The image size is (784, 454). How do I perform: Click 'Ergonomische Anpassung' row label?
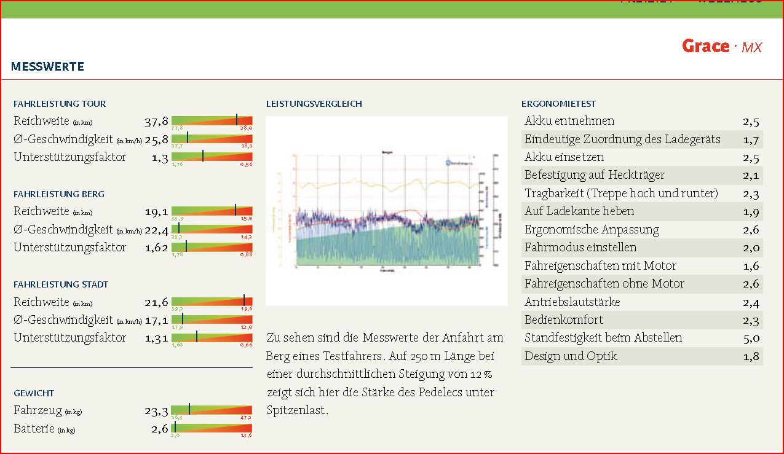coord(592,230)
